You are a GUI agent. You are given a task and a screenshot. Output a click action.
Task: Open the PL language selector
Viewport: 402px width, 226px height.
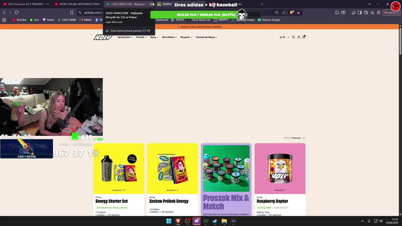(285, 37)
